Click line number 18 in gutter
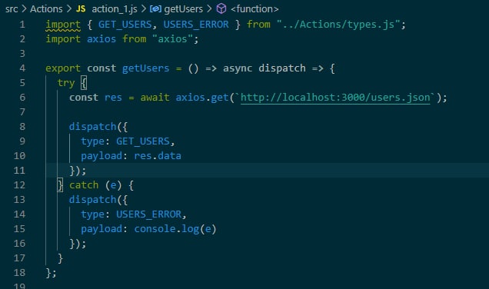This screenshot has height=289, width=489. (x=19, y=273)
